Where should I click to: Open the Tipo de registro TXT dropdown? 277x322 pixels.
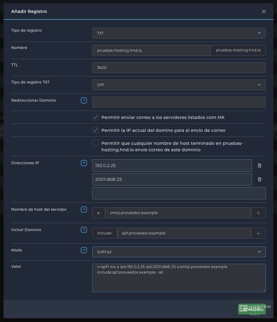coord(179,85)
